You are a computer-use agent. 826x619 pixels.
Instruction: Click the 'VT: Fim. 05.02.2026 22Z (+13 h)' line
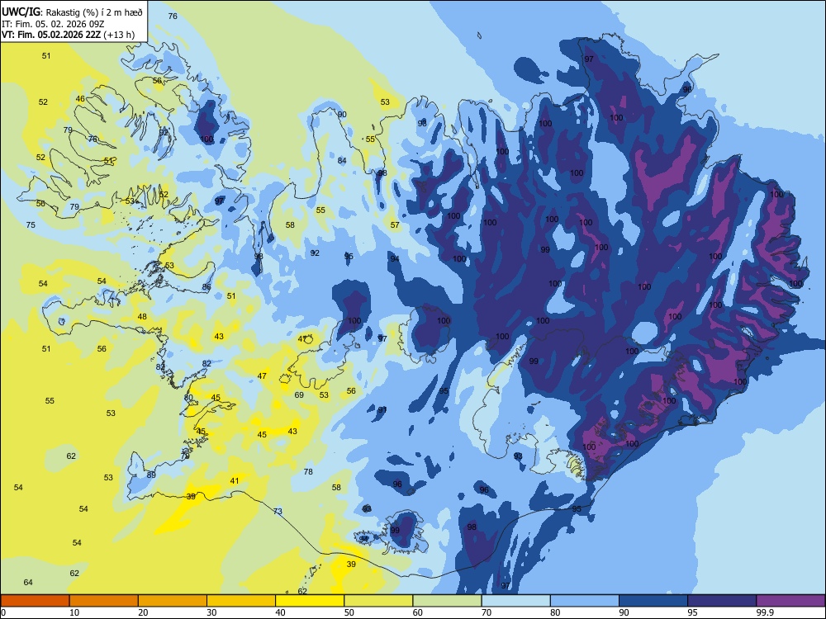click(x=68, y=35)
